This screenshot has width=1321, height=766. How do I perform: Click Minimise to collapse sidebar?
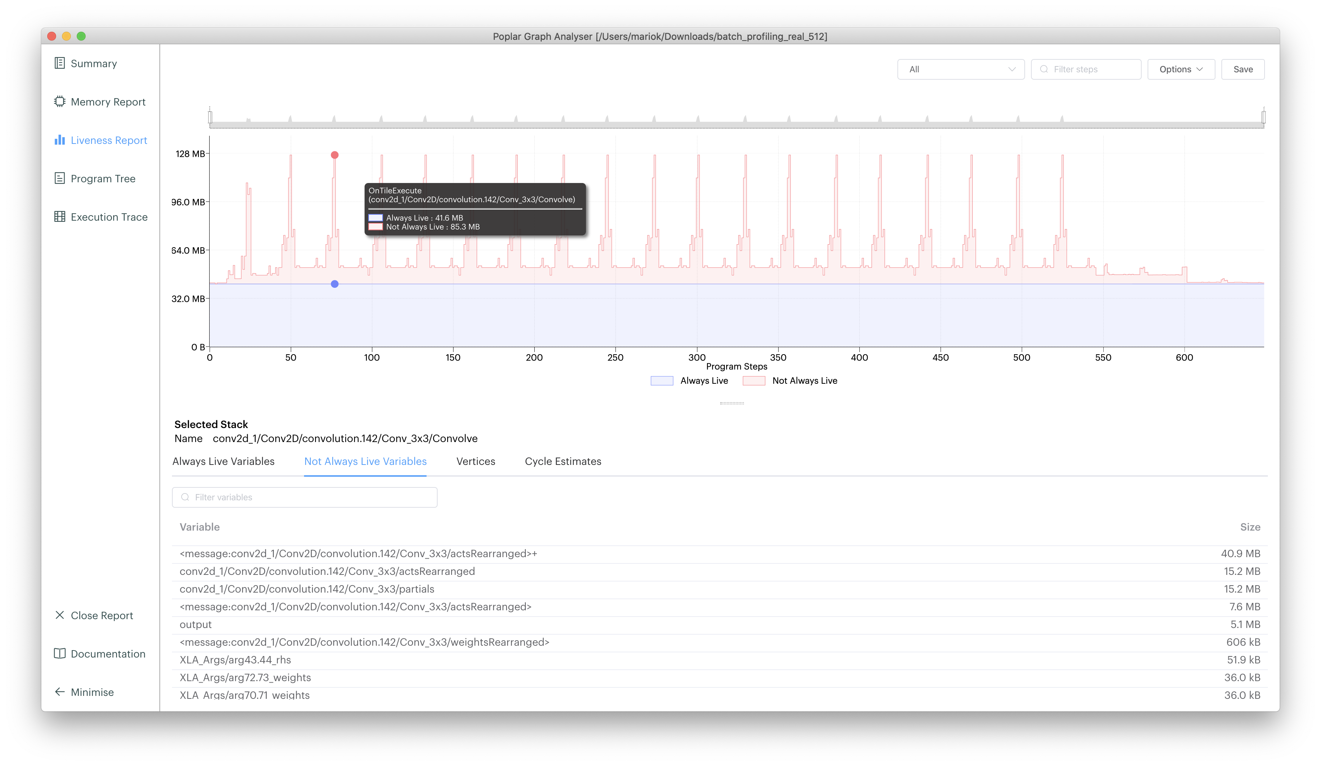click(92, 691)
